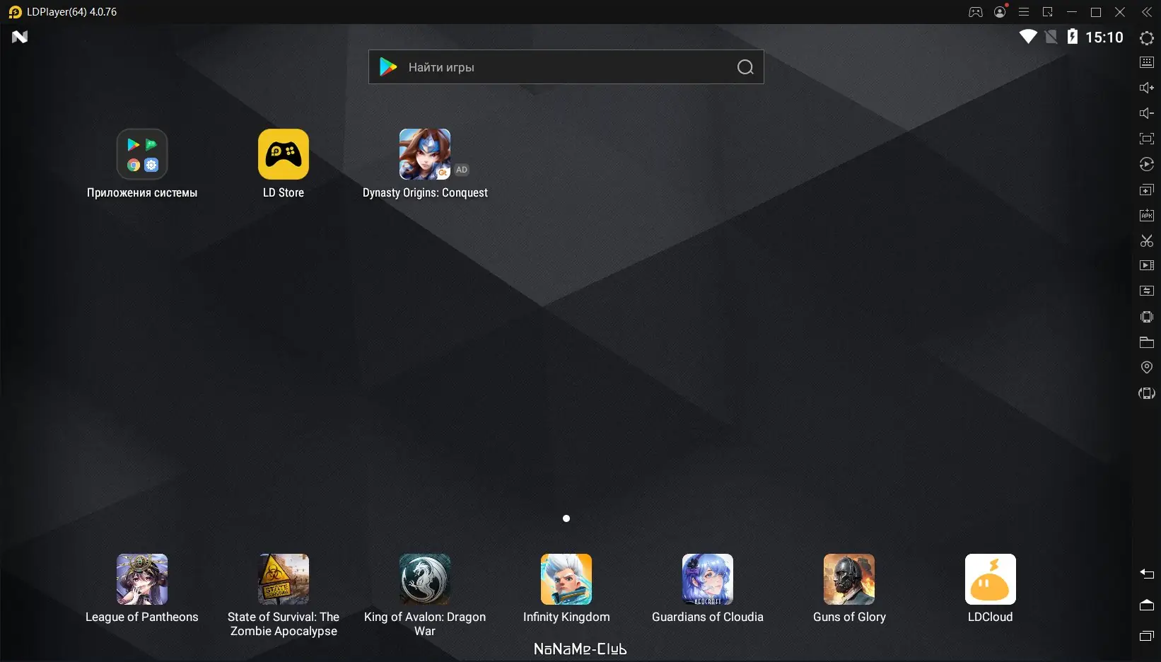Click the LDPlayer logo in title bar

point(15,12)
